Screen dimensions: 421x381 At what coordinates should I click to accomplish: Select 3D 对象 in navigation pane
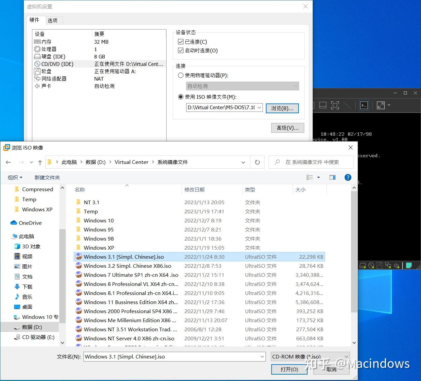(x=27, y=246)
